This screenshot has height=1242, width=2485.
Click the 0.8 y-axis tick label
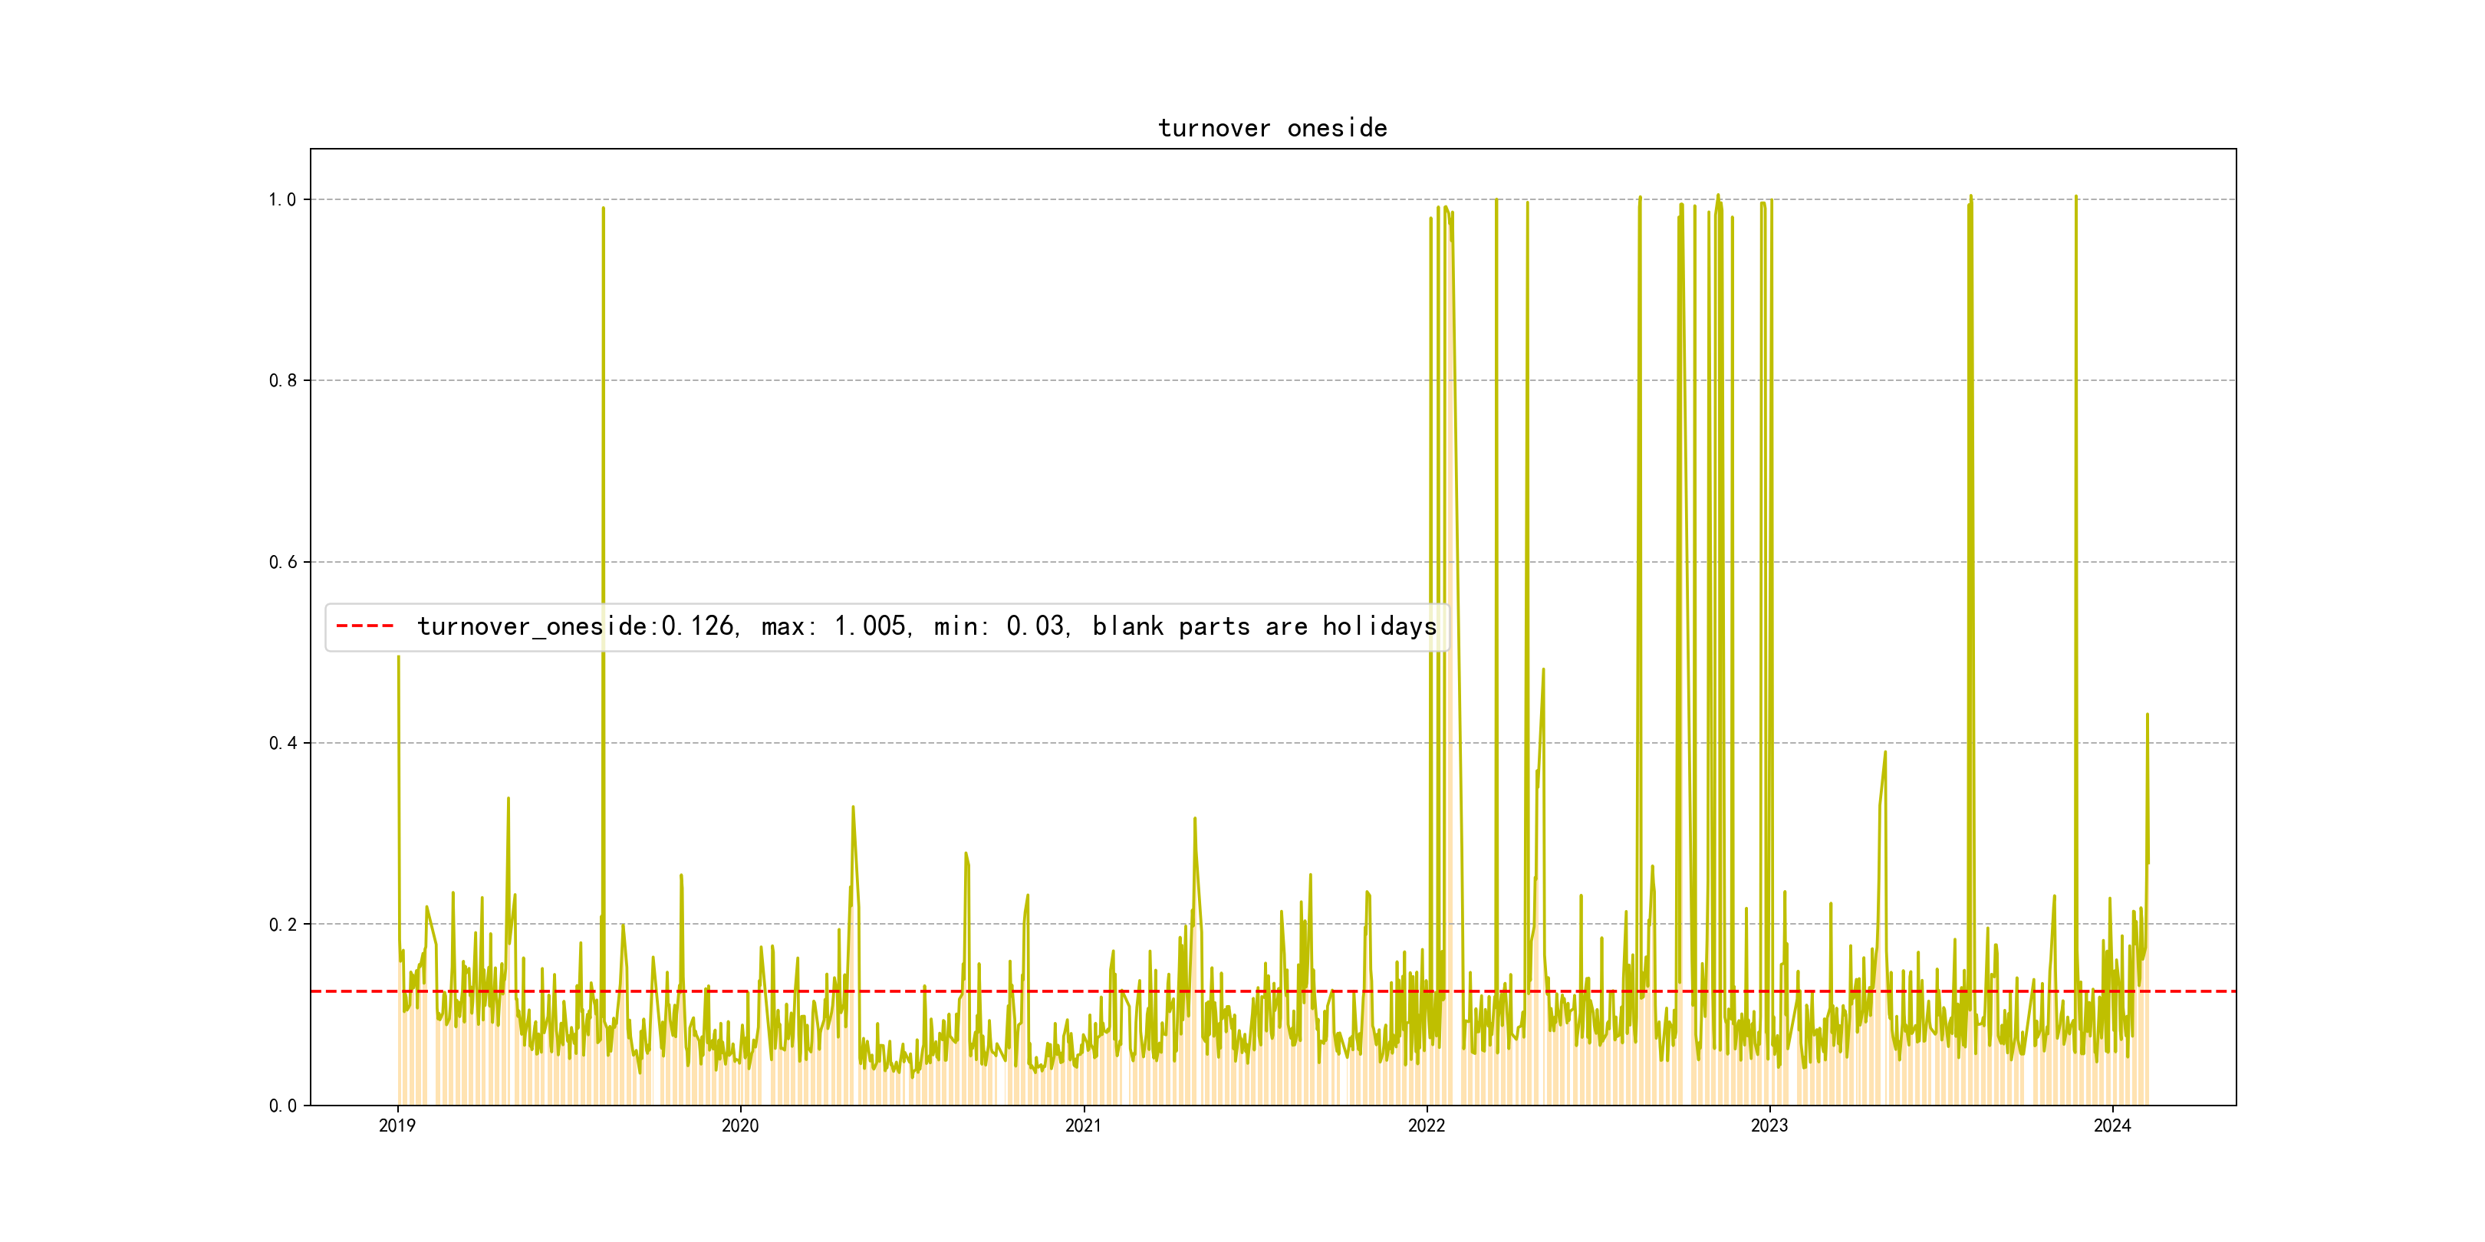[281, 381]
